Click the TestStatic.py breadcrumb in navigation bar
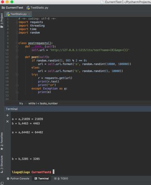Image resolution: width=151 pixels, height=185 pixels. click(x=37, y=8)
